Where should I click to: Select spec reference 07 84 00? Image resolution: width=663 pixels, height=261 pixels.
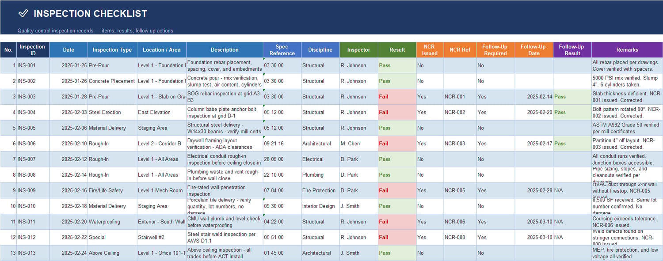click(282, 190)
